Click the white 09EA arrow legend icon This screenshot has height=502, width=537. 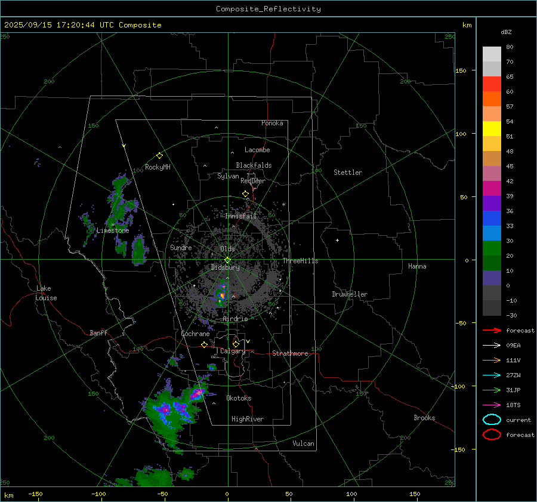tap(492, 346)
